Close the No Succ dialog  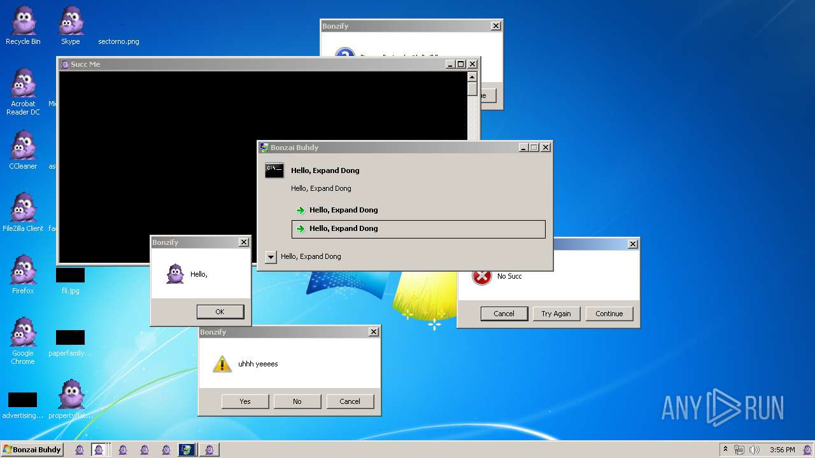point(632,244)
